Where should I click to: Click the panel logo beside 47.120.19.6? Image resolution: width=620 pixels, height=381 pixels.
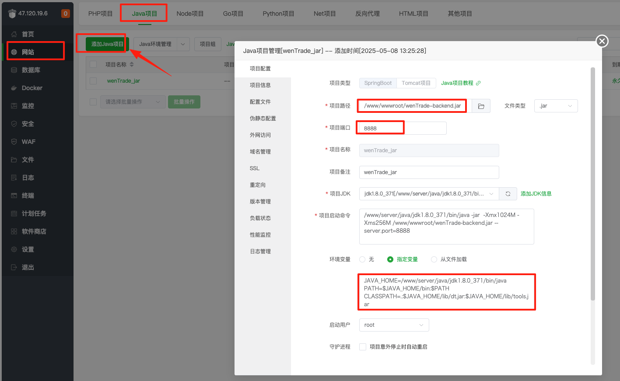(x=12, y=14)
